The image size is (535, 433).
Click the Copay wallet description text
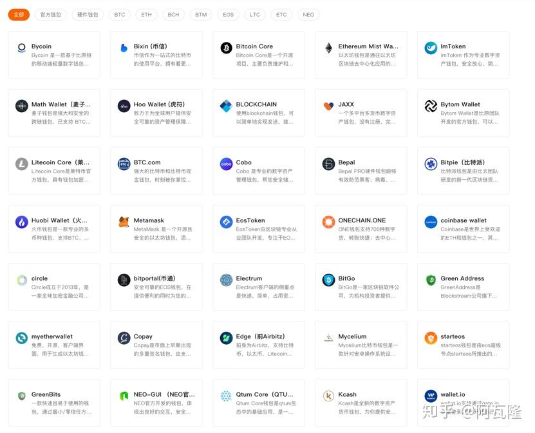(x=162, y=350)
